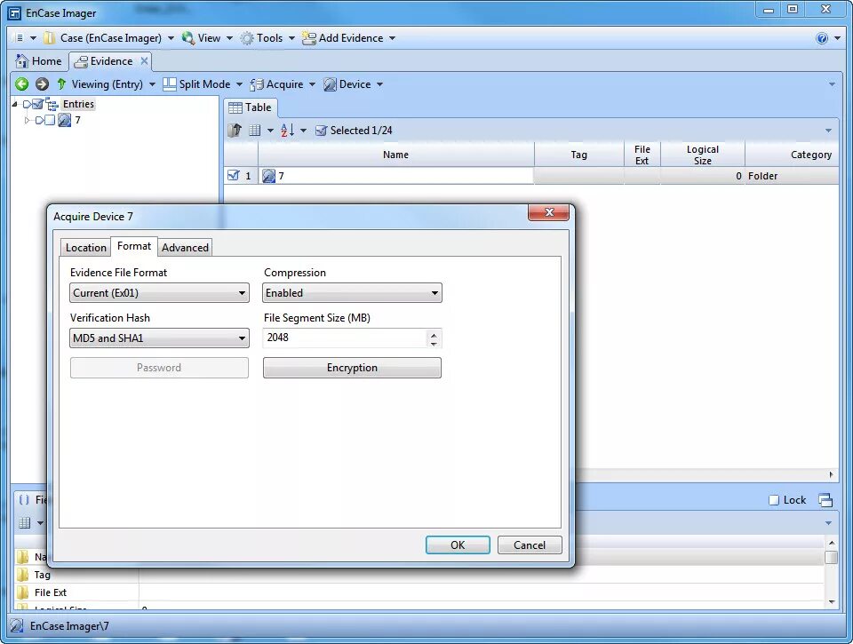Open the Viewing (Entry) dropdown
This screenshot has width=853, height=644.
[x=113, y=83]
